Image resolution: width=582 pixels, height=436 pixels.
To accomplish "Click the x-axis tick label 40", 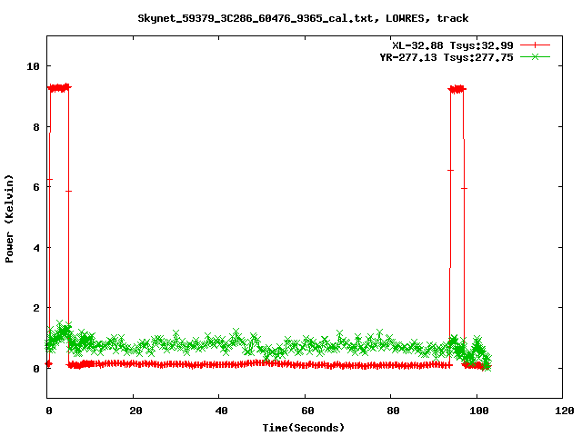I will 222,411.
